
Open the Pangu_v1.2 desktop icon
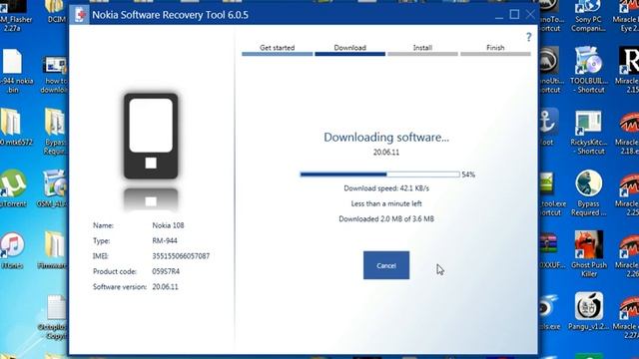coord(589,311)
